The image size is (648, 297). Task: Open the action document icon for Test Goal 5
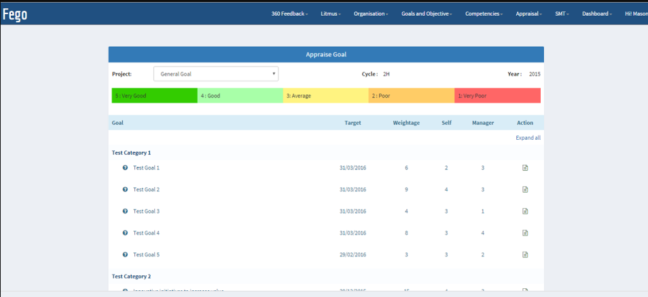click(x=524, y=254)
